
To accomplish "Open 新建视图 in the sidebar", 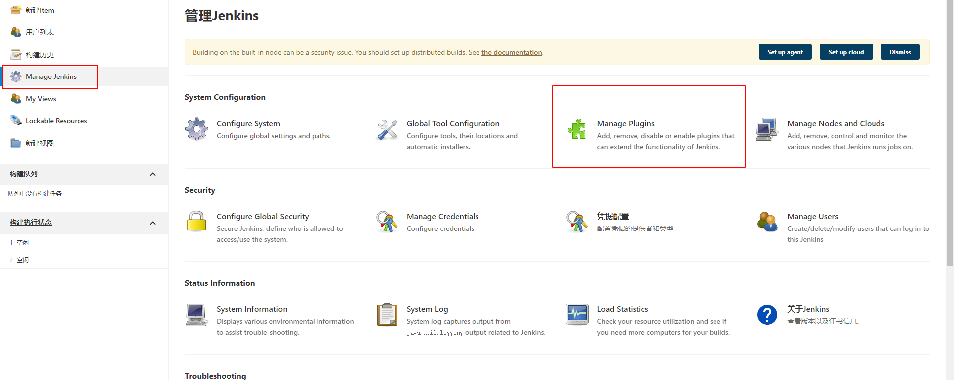I will 40,143.
